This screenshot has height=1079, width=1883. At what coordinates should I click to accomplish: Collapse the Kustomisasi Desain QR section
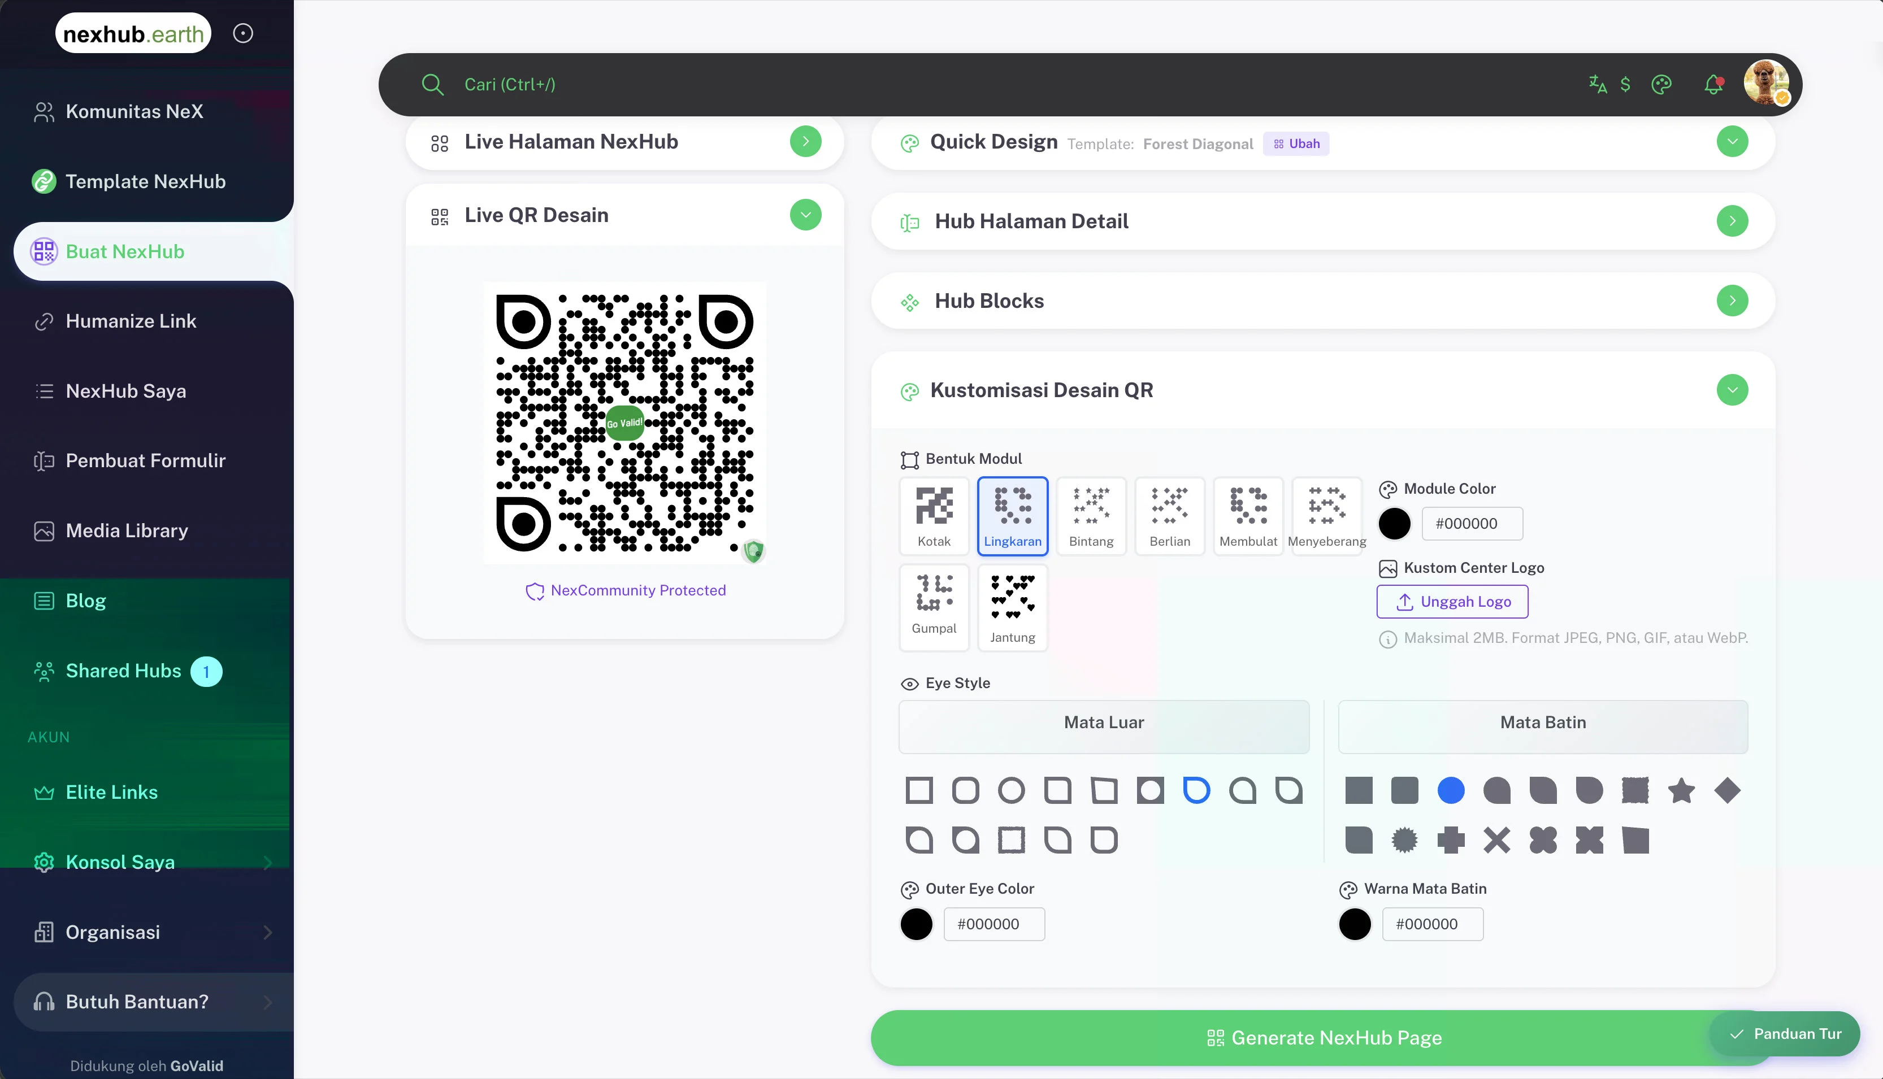[1733, 390]
